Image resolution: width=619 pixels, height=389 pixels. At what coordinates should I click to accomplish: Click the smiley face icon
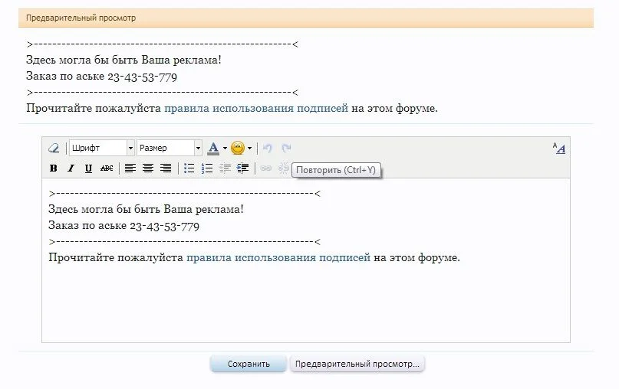click(x=238, y=149)
